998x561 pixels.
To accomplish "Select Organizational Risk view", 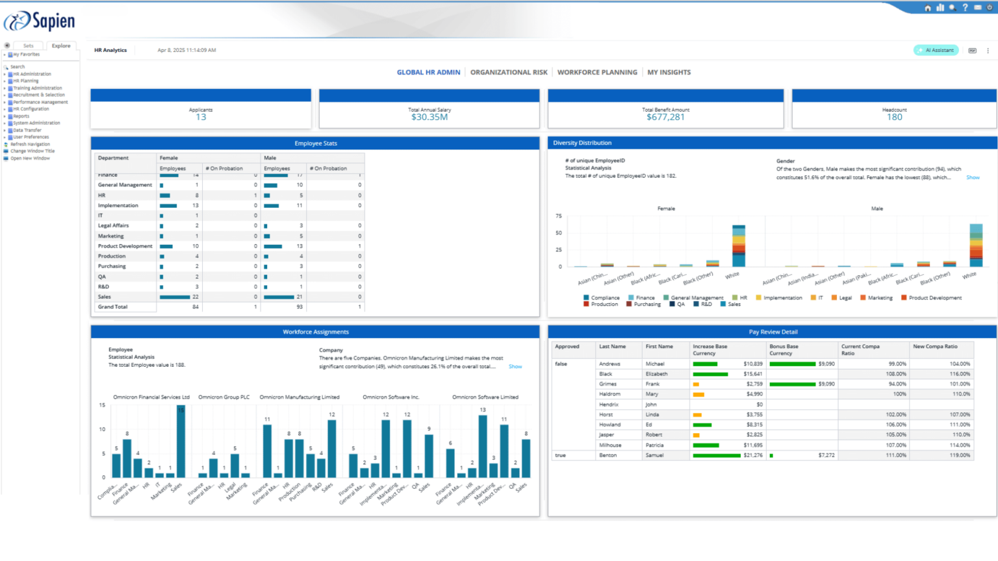I will pos(509,72).
